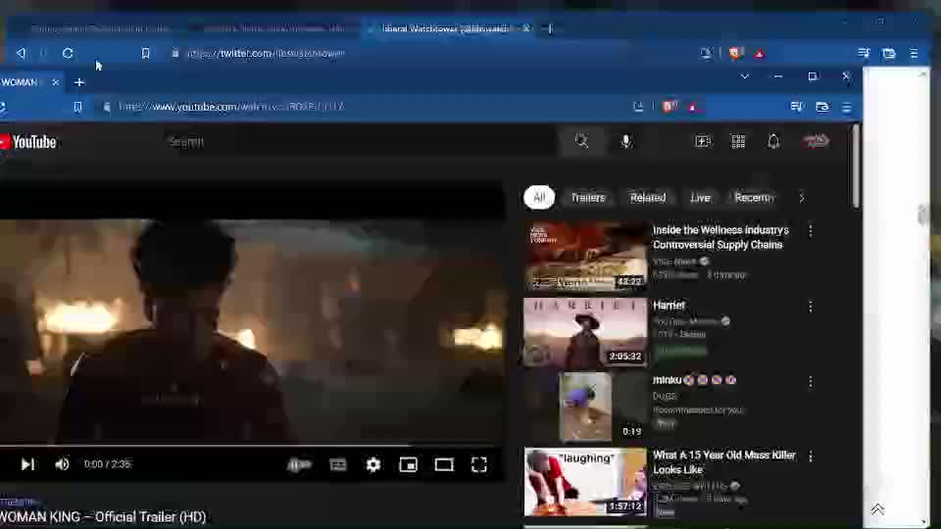941x529 pixels.
Task: Open the YouTube Create video icon
Action: click(703, 141)
